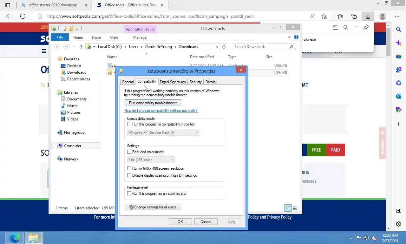Open the Privacy Policy link on Softpedia
Viewport: 406px width, 244px height.
[279, 217]
